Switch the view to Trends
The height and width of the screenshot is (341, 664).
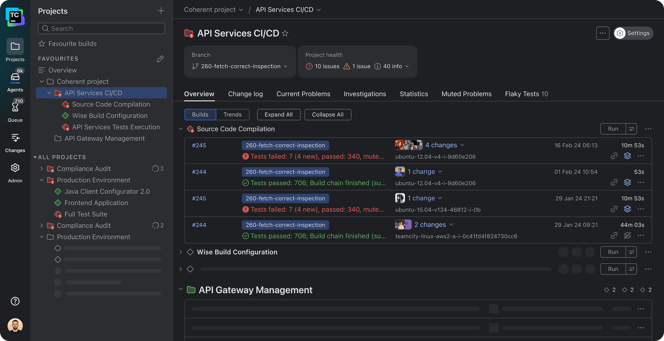(232, 114)
